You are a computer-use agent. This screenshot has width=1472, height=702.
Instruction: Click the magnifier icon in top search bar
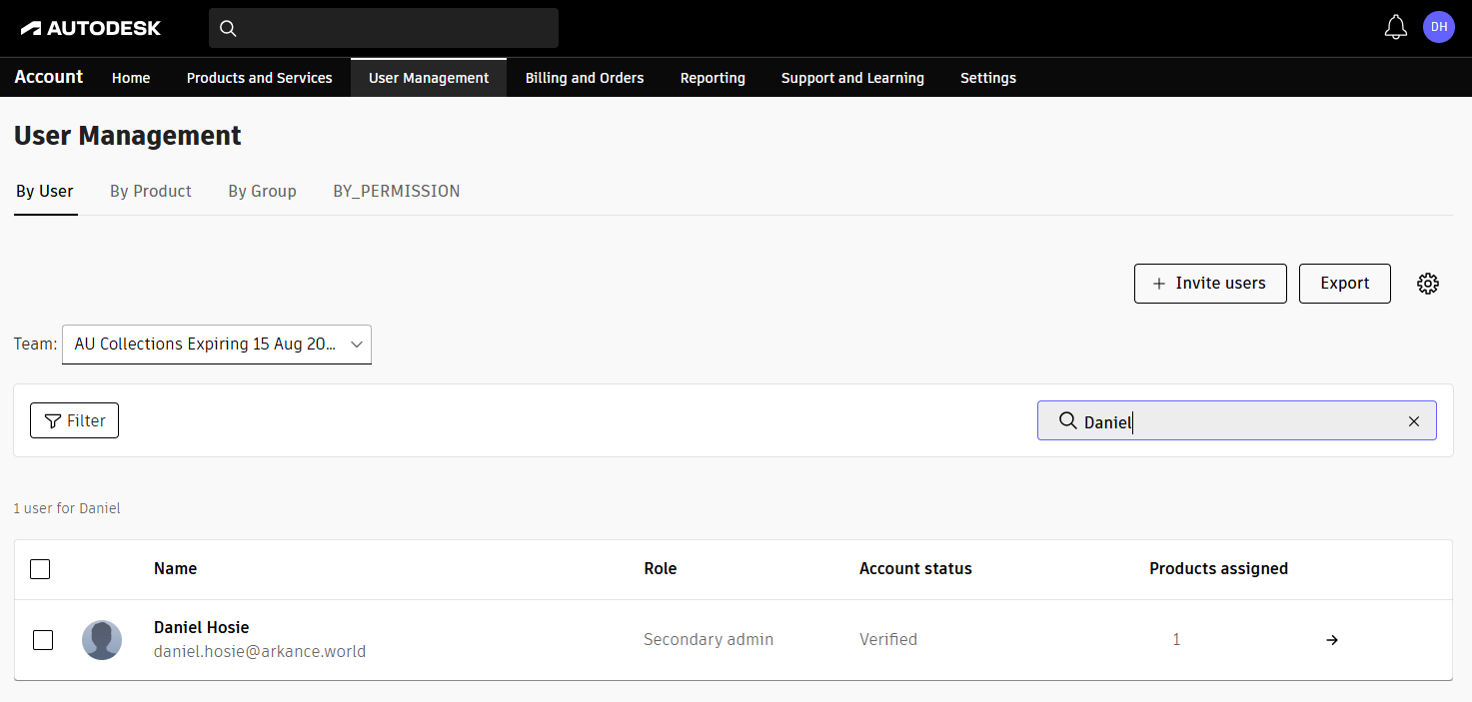pos(228,28)
